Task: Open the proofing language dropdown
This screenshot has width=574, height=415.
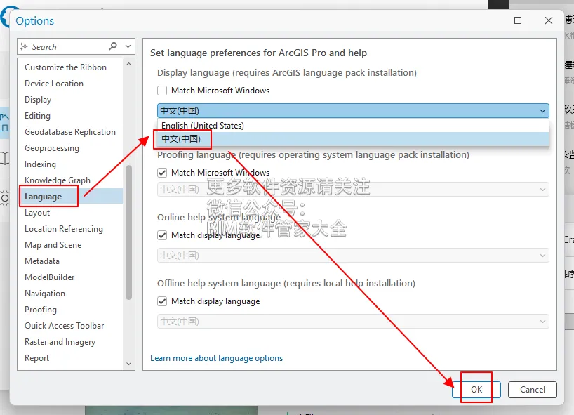Action: [x=353, y=190]
